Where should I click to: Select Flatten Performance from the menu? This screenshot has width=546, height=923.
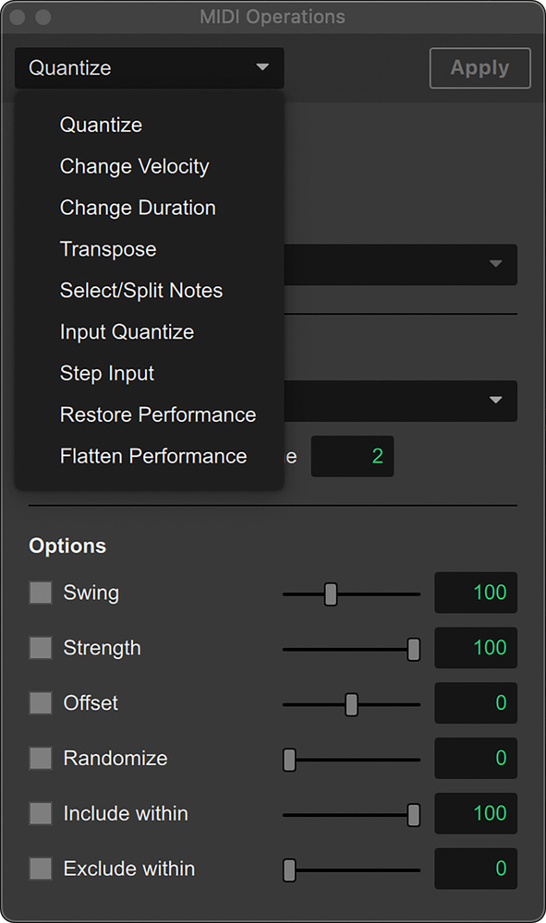pyautogui.click(x=153, y=456)
